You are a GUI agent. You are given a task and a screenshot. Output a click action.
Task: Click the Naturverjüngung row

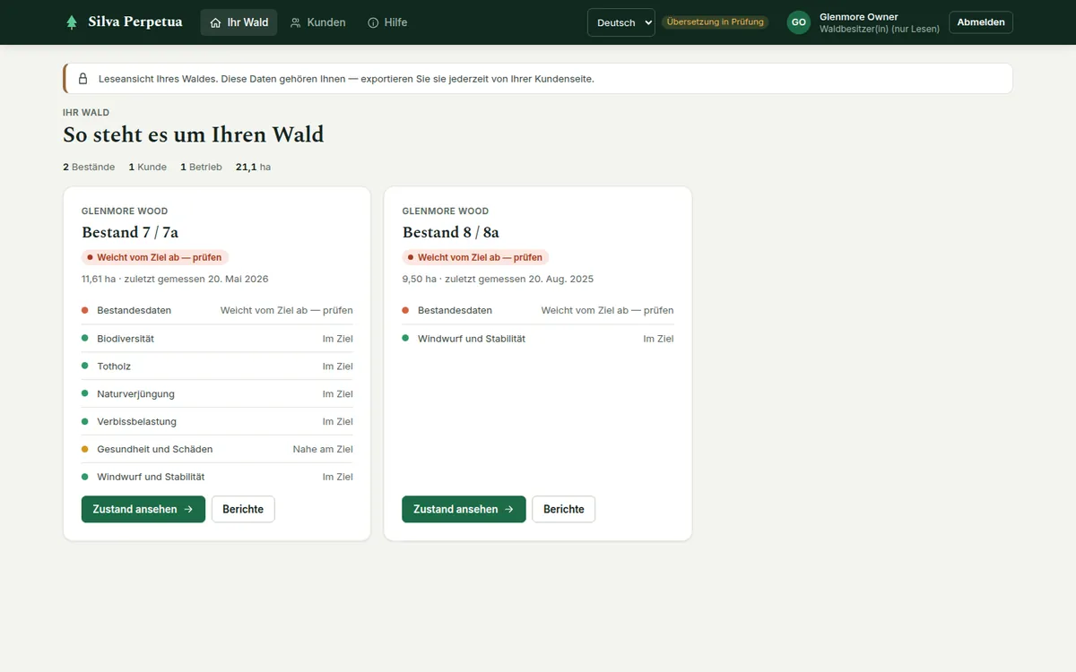pyautogui.click(x=217, y=394)
